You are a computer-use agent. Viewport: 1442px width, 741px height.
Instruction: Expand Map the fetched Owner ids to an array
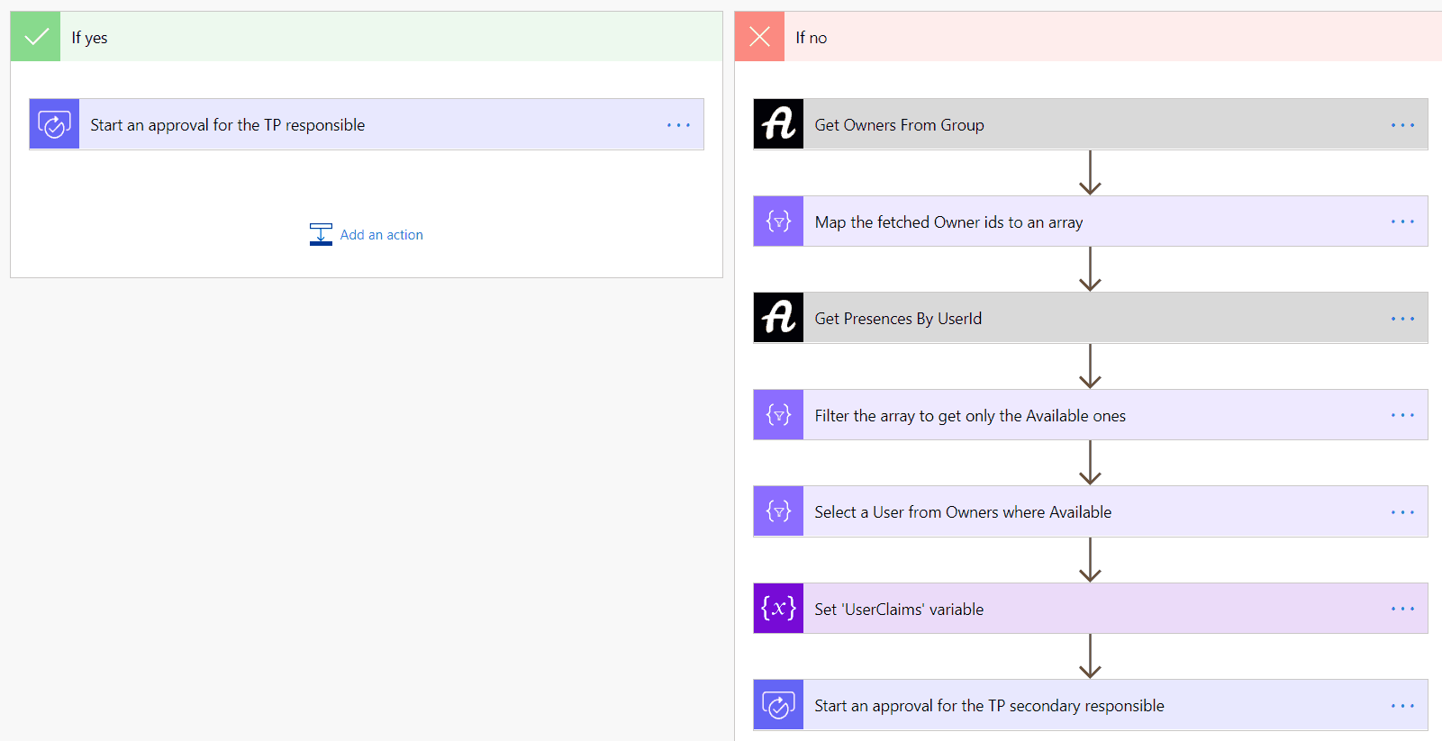[1091, 221]
